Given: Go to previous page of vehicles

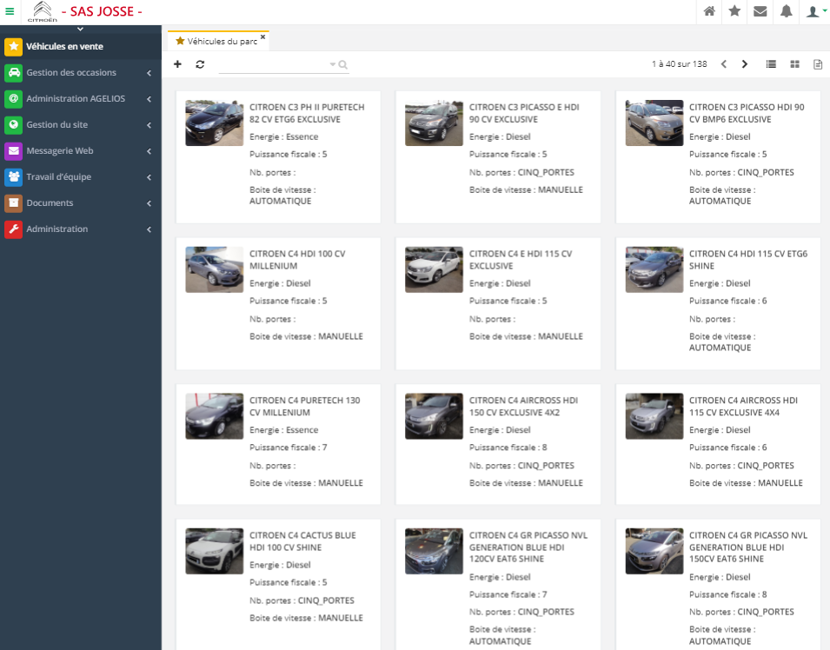Looking at the screenshot, I should click(x=724, y=64).
